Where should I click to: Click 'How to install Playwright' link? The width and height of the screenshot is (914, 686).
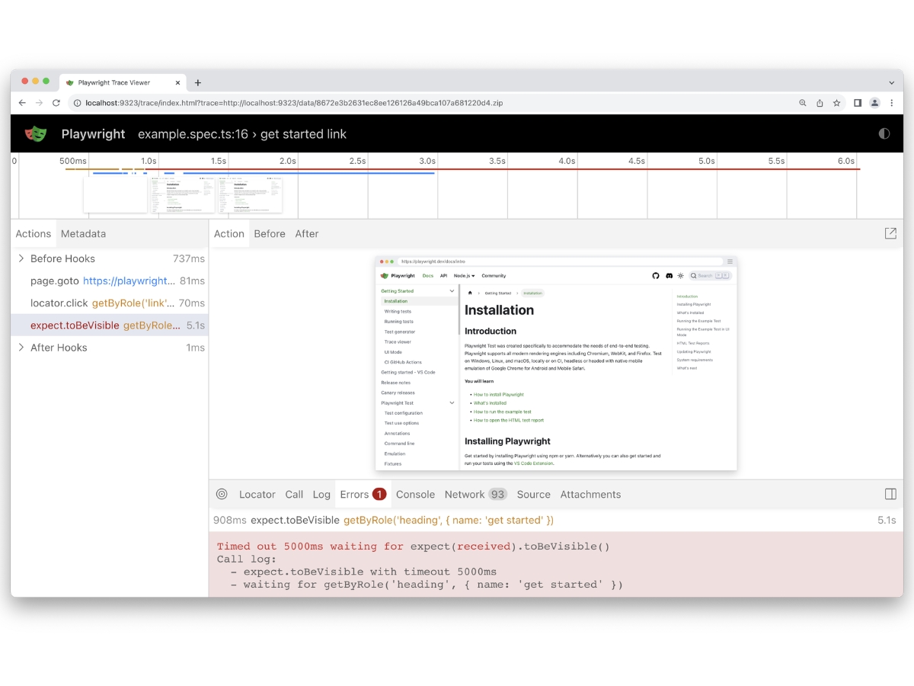click(499, 394)
